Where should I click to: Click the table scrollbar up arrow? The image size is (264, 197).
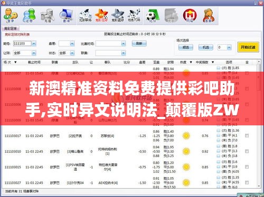click(x=259, y=62)
